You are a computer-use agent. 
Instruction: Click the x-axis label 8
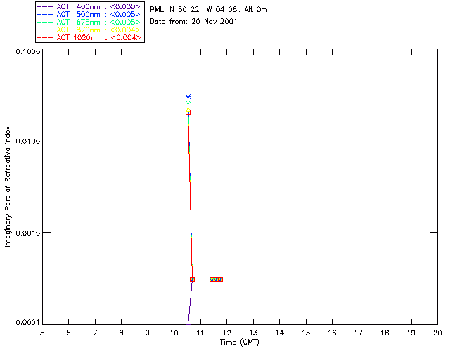point(121,333)
